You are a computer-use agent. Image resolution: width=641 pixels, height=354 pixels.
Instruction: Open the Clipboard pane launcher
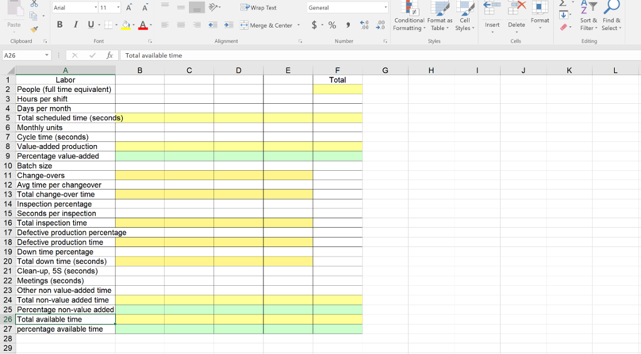tap(45, 41)
